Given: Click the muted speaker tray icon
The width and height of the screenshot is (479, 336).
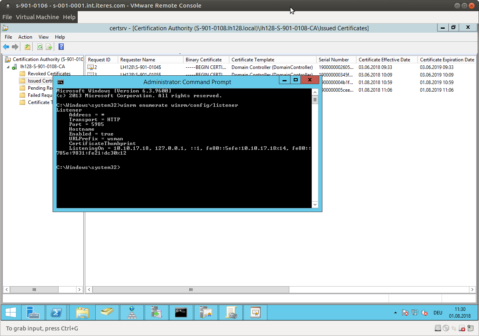Looking at the screenshot, I should [424, 313].
